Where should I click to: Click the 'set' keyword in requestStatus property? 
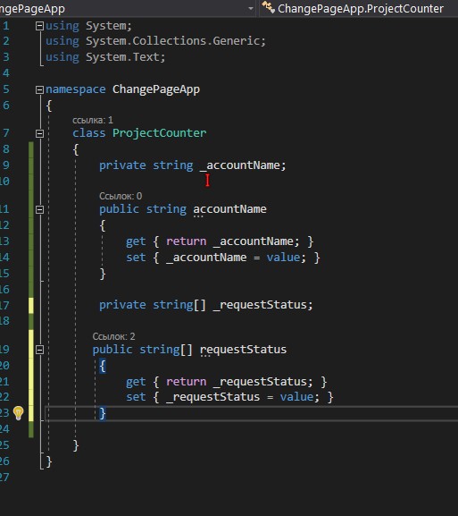click(x=136, y=397)
